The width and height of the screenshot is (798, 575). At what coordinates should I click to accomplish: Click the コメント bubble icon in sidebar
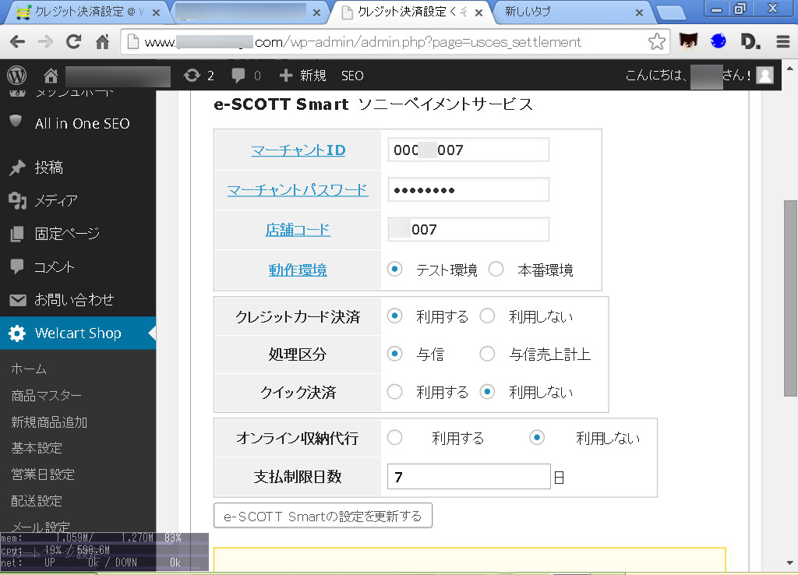point(17,266)
